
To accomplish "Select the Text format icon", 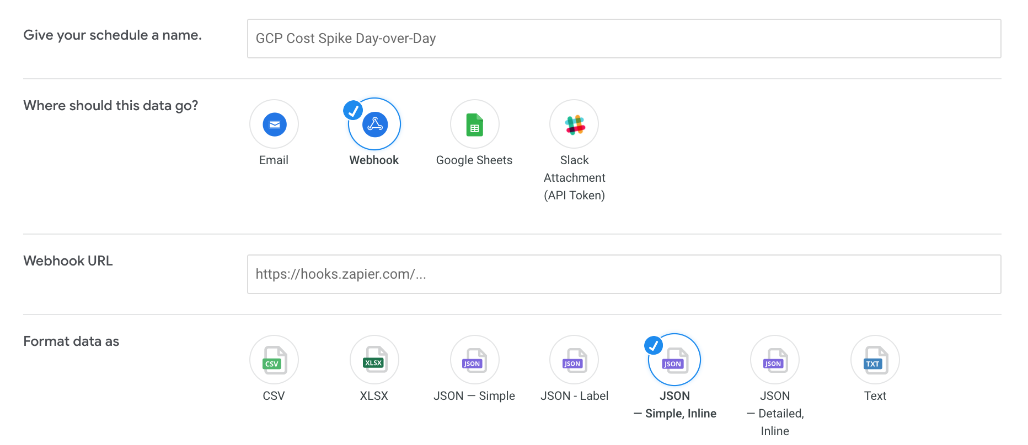I will coord(875,360).
